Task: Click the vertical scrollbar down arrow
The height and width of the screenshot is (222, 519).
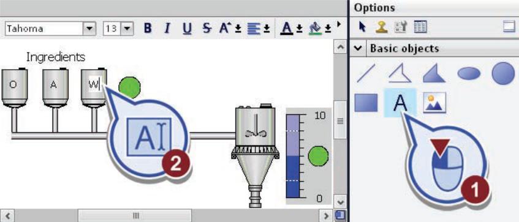Action: point(340,202)
